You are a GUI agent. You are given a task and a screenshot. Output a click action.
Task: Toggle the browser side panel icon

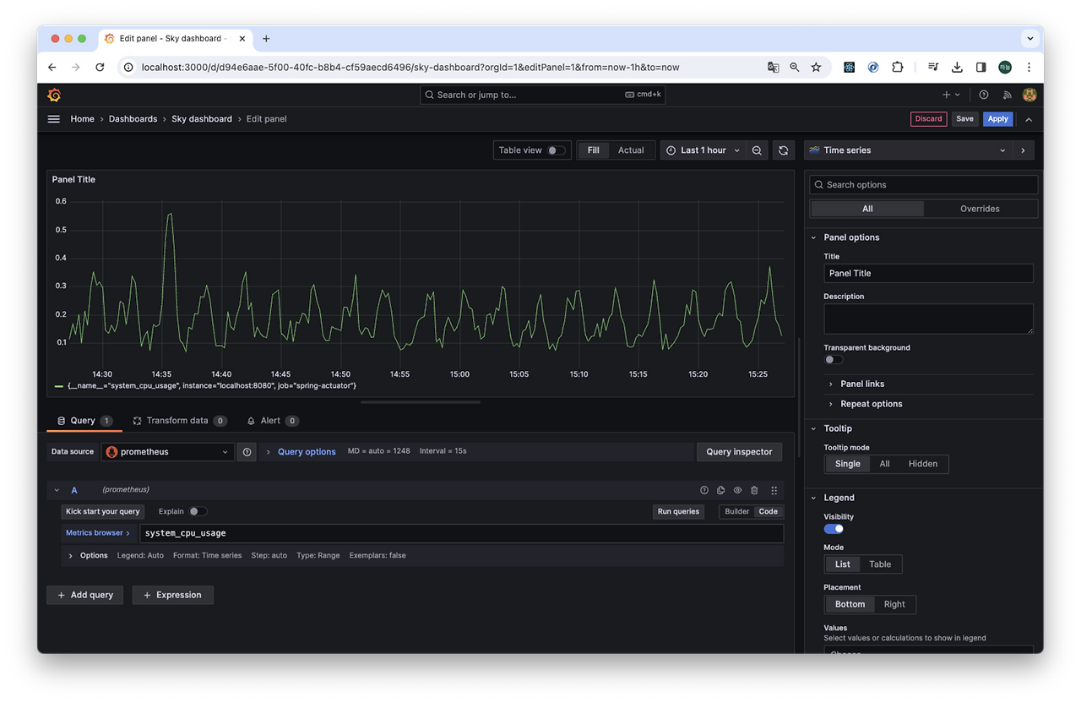[x=981, y=67]
